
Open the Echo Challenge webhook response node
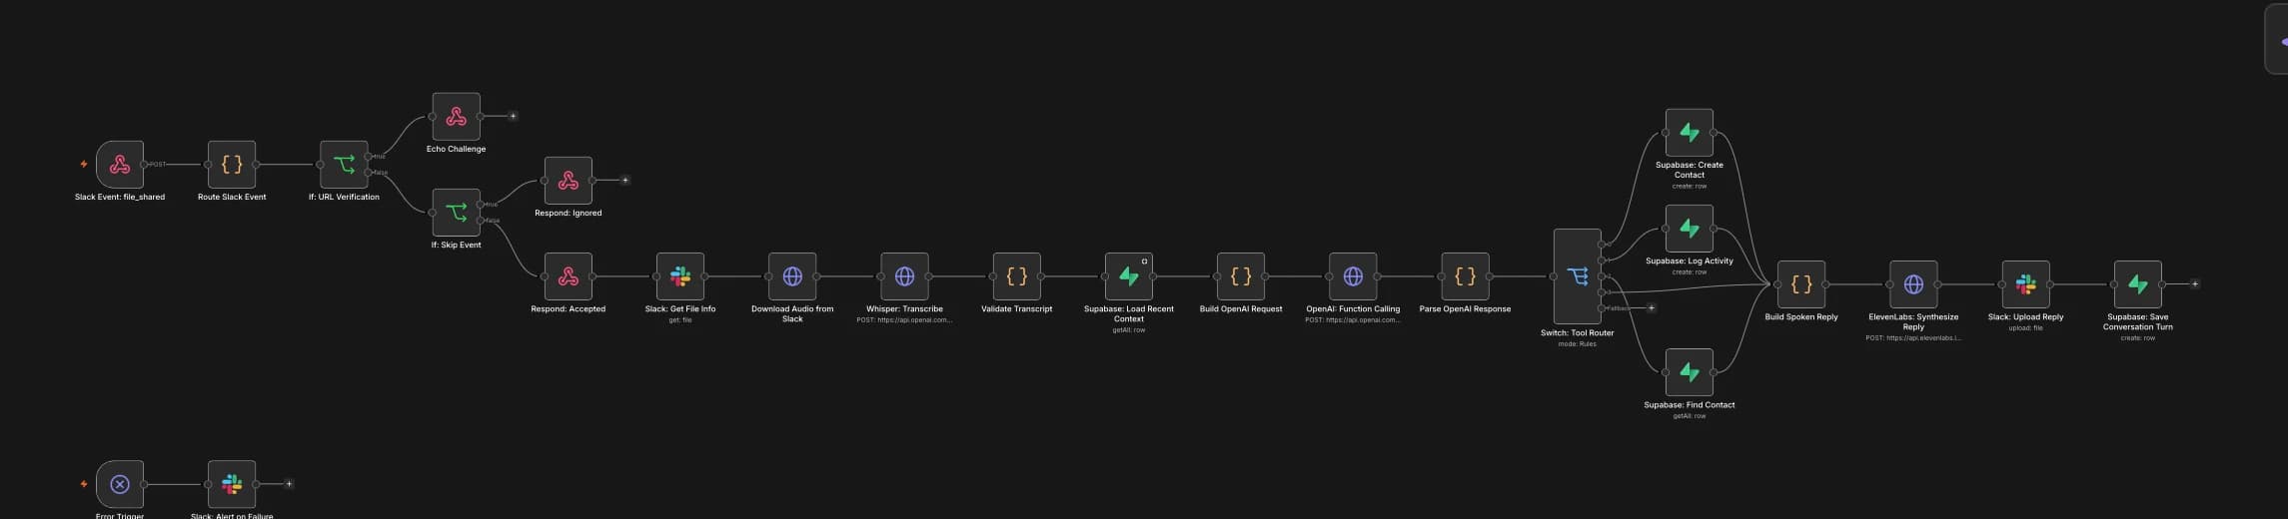click(x=456, y=117)
